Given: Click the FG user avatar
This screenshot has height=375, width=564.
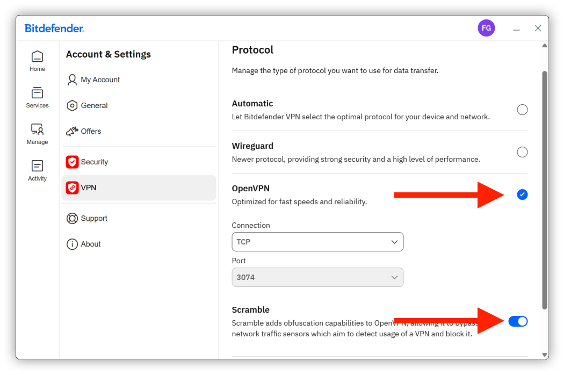Looking at the screenshot, I should (486, 28).
